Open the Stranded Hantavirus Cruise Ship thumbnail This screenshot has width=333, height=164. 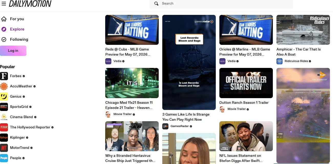pyautogui.click(x=132, y=136)
